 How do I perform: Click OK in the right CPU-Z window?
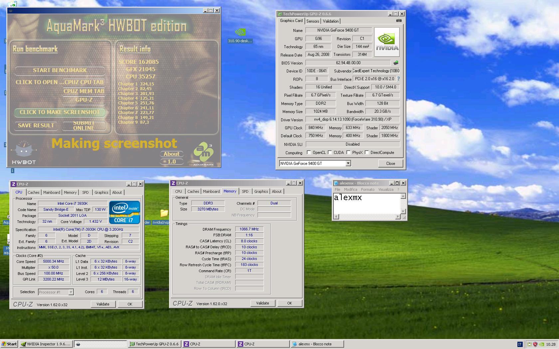coord(289,303)
